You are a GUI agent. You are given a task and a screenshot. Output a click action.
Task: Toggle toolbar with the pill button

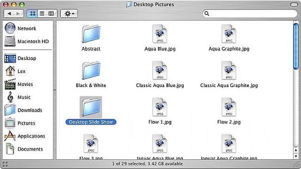point(294,4)
